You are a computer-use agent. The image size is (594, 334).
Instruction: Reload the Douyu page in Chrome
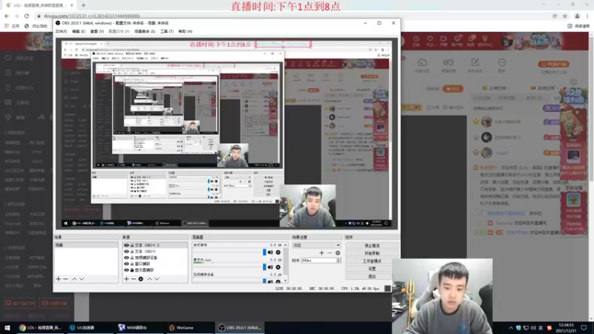27,16
